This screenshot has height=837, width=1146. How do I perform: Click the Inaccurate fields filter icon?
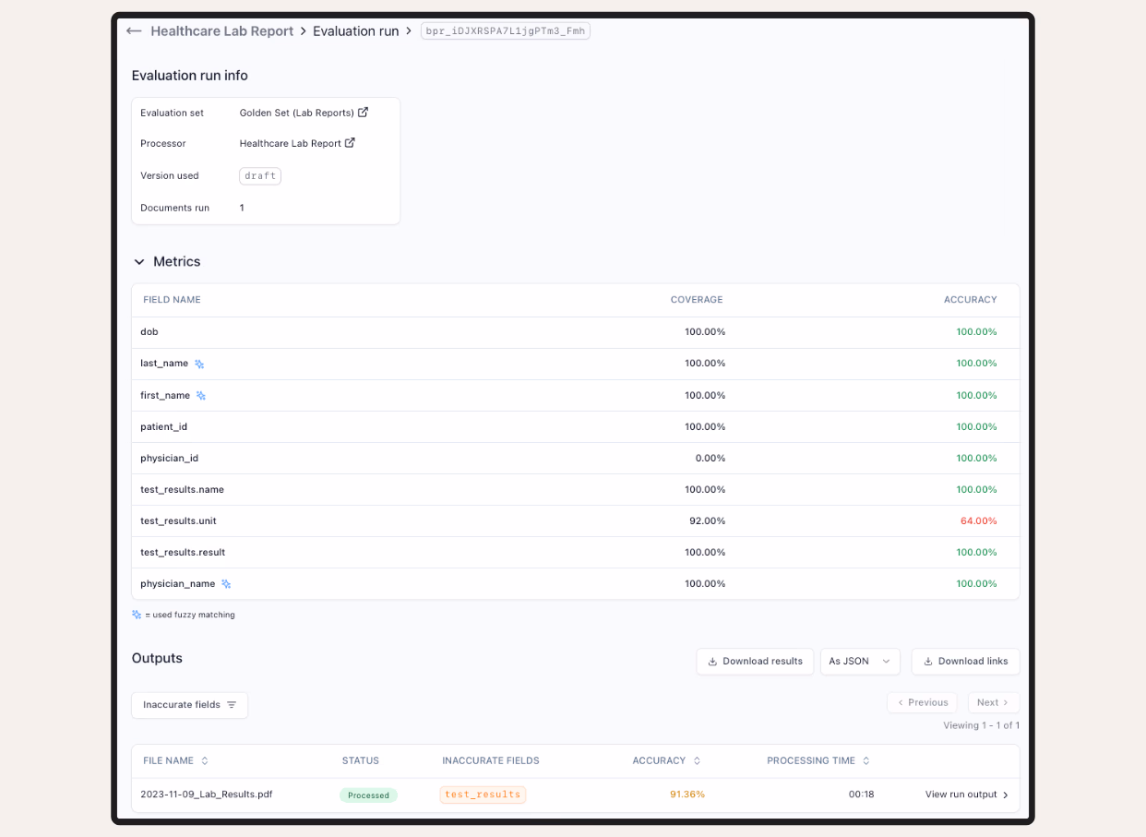pos(232,705)
